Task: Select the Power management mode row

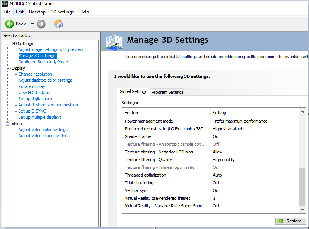Action: 210,121
